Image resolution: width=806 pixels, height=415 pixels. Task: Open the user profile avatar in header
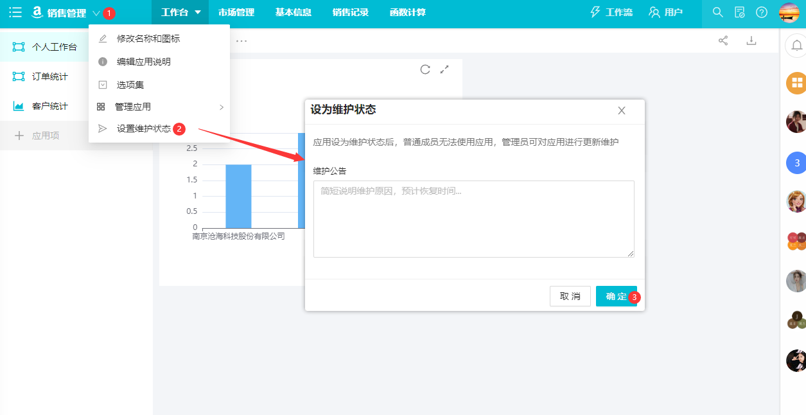point(789,12)
